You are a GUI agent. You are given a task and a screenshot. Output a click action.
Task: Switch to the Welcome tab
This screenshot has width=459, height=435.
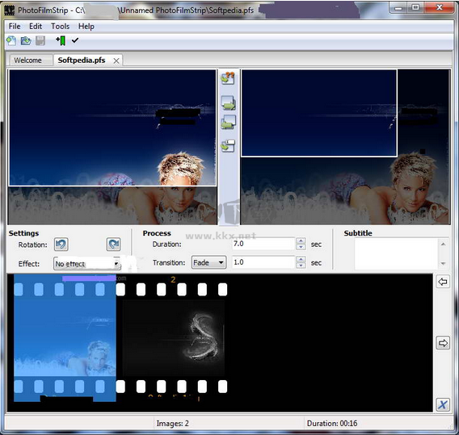pyautogui.click(x=28, y=61)
